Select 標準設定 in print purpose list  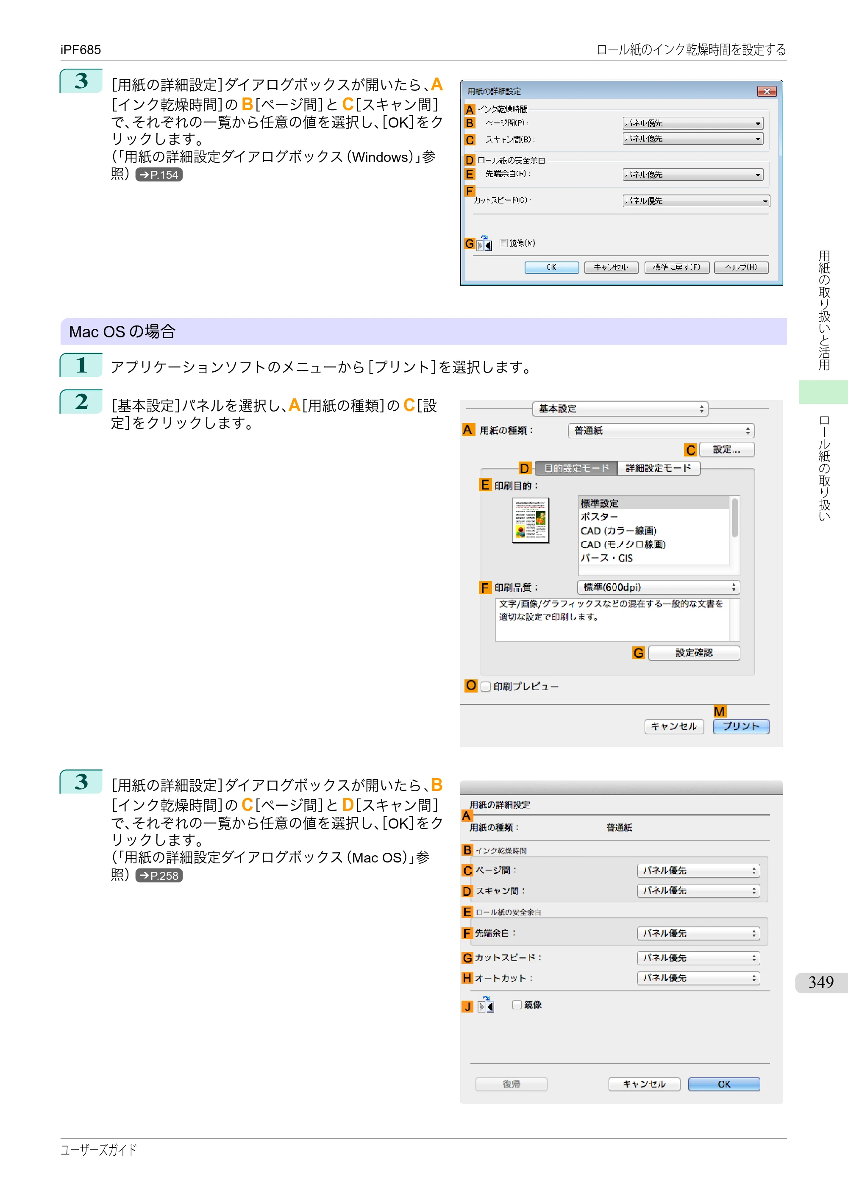pos(654,503)
